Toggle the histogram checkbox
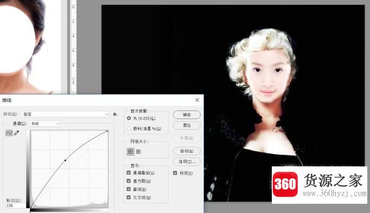This screenshot has width=370, height=213. (129, 180)
